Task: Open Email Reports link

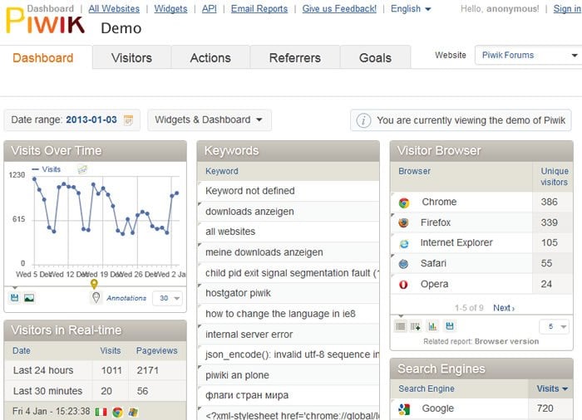Action: point(259,8)
